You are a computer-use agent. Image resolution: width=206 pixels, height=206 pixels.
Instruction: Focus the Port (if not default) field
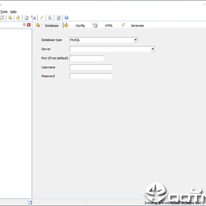pyautogui.click(x=86, y=58)
